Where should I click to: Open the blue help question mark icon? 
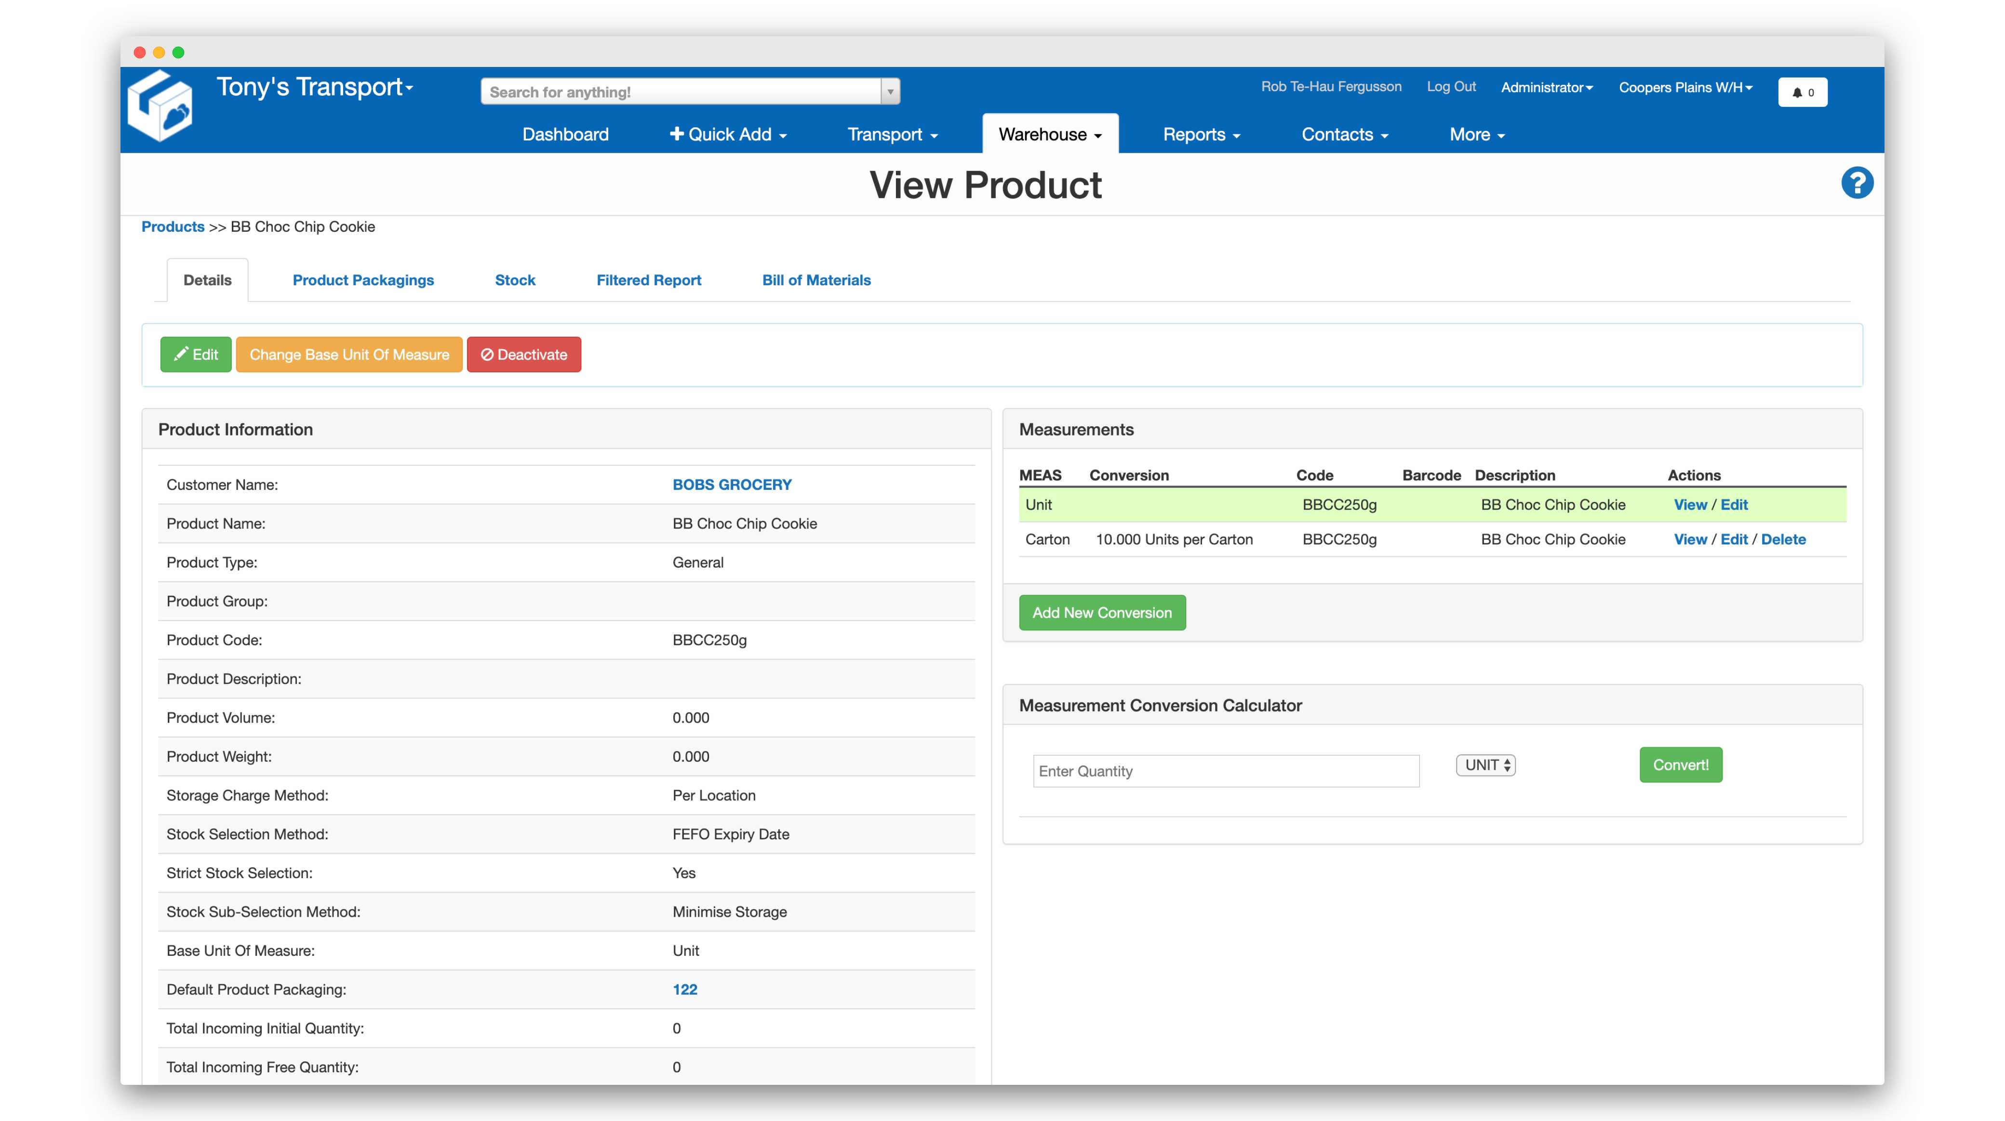click(1857, 184)
